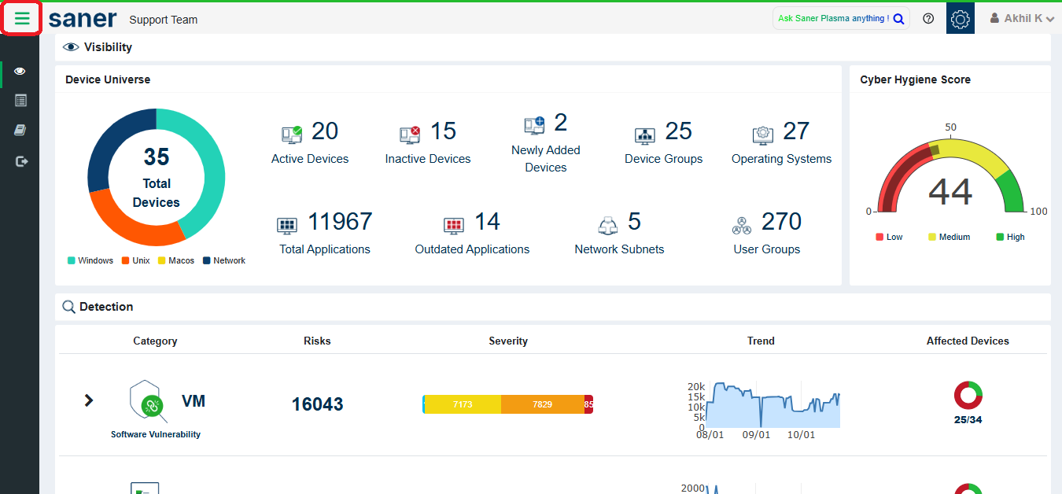Viewport: 1062px width, 494px height.
Task: Click the Saner Plasma search magnifier icon
Action: (898, 19)
